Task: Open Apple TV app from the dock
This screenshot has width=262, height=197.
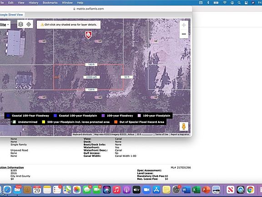Action: tap(136, 190)
